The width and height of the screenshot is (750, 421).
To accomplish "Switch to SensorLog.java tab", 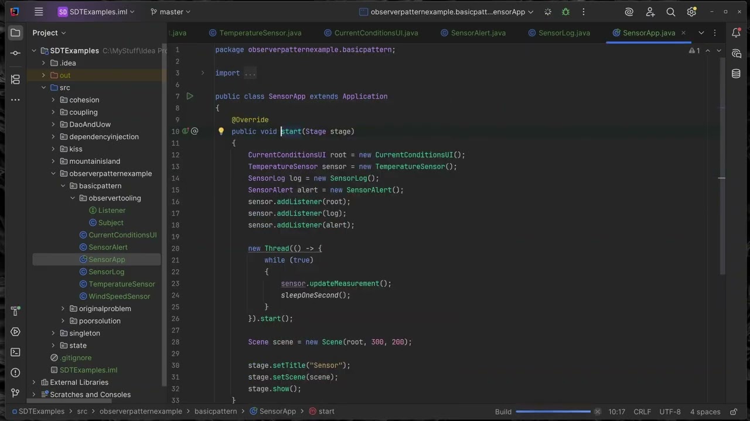I will coord(559,33).
